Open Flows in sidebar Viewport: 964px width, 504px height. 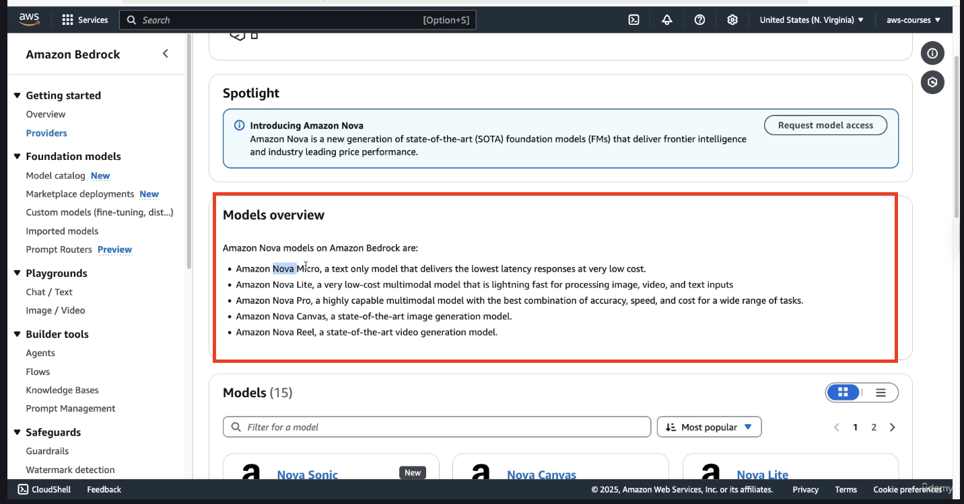pyautogui.click(x=38, y=372)
